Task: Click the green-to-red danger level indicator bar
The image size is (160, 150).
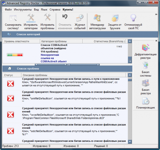Action: click(x=15, y=55)
